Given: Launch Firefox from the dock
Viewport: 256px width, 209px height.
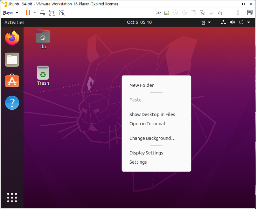Looking at the screenshot, I should tap(12, 38).
